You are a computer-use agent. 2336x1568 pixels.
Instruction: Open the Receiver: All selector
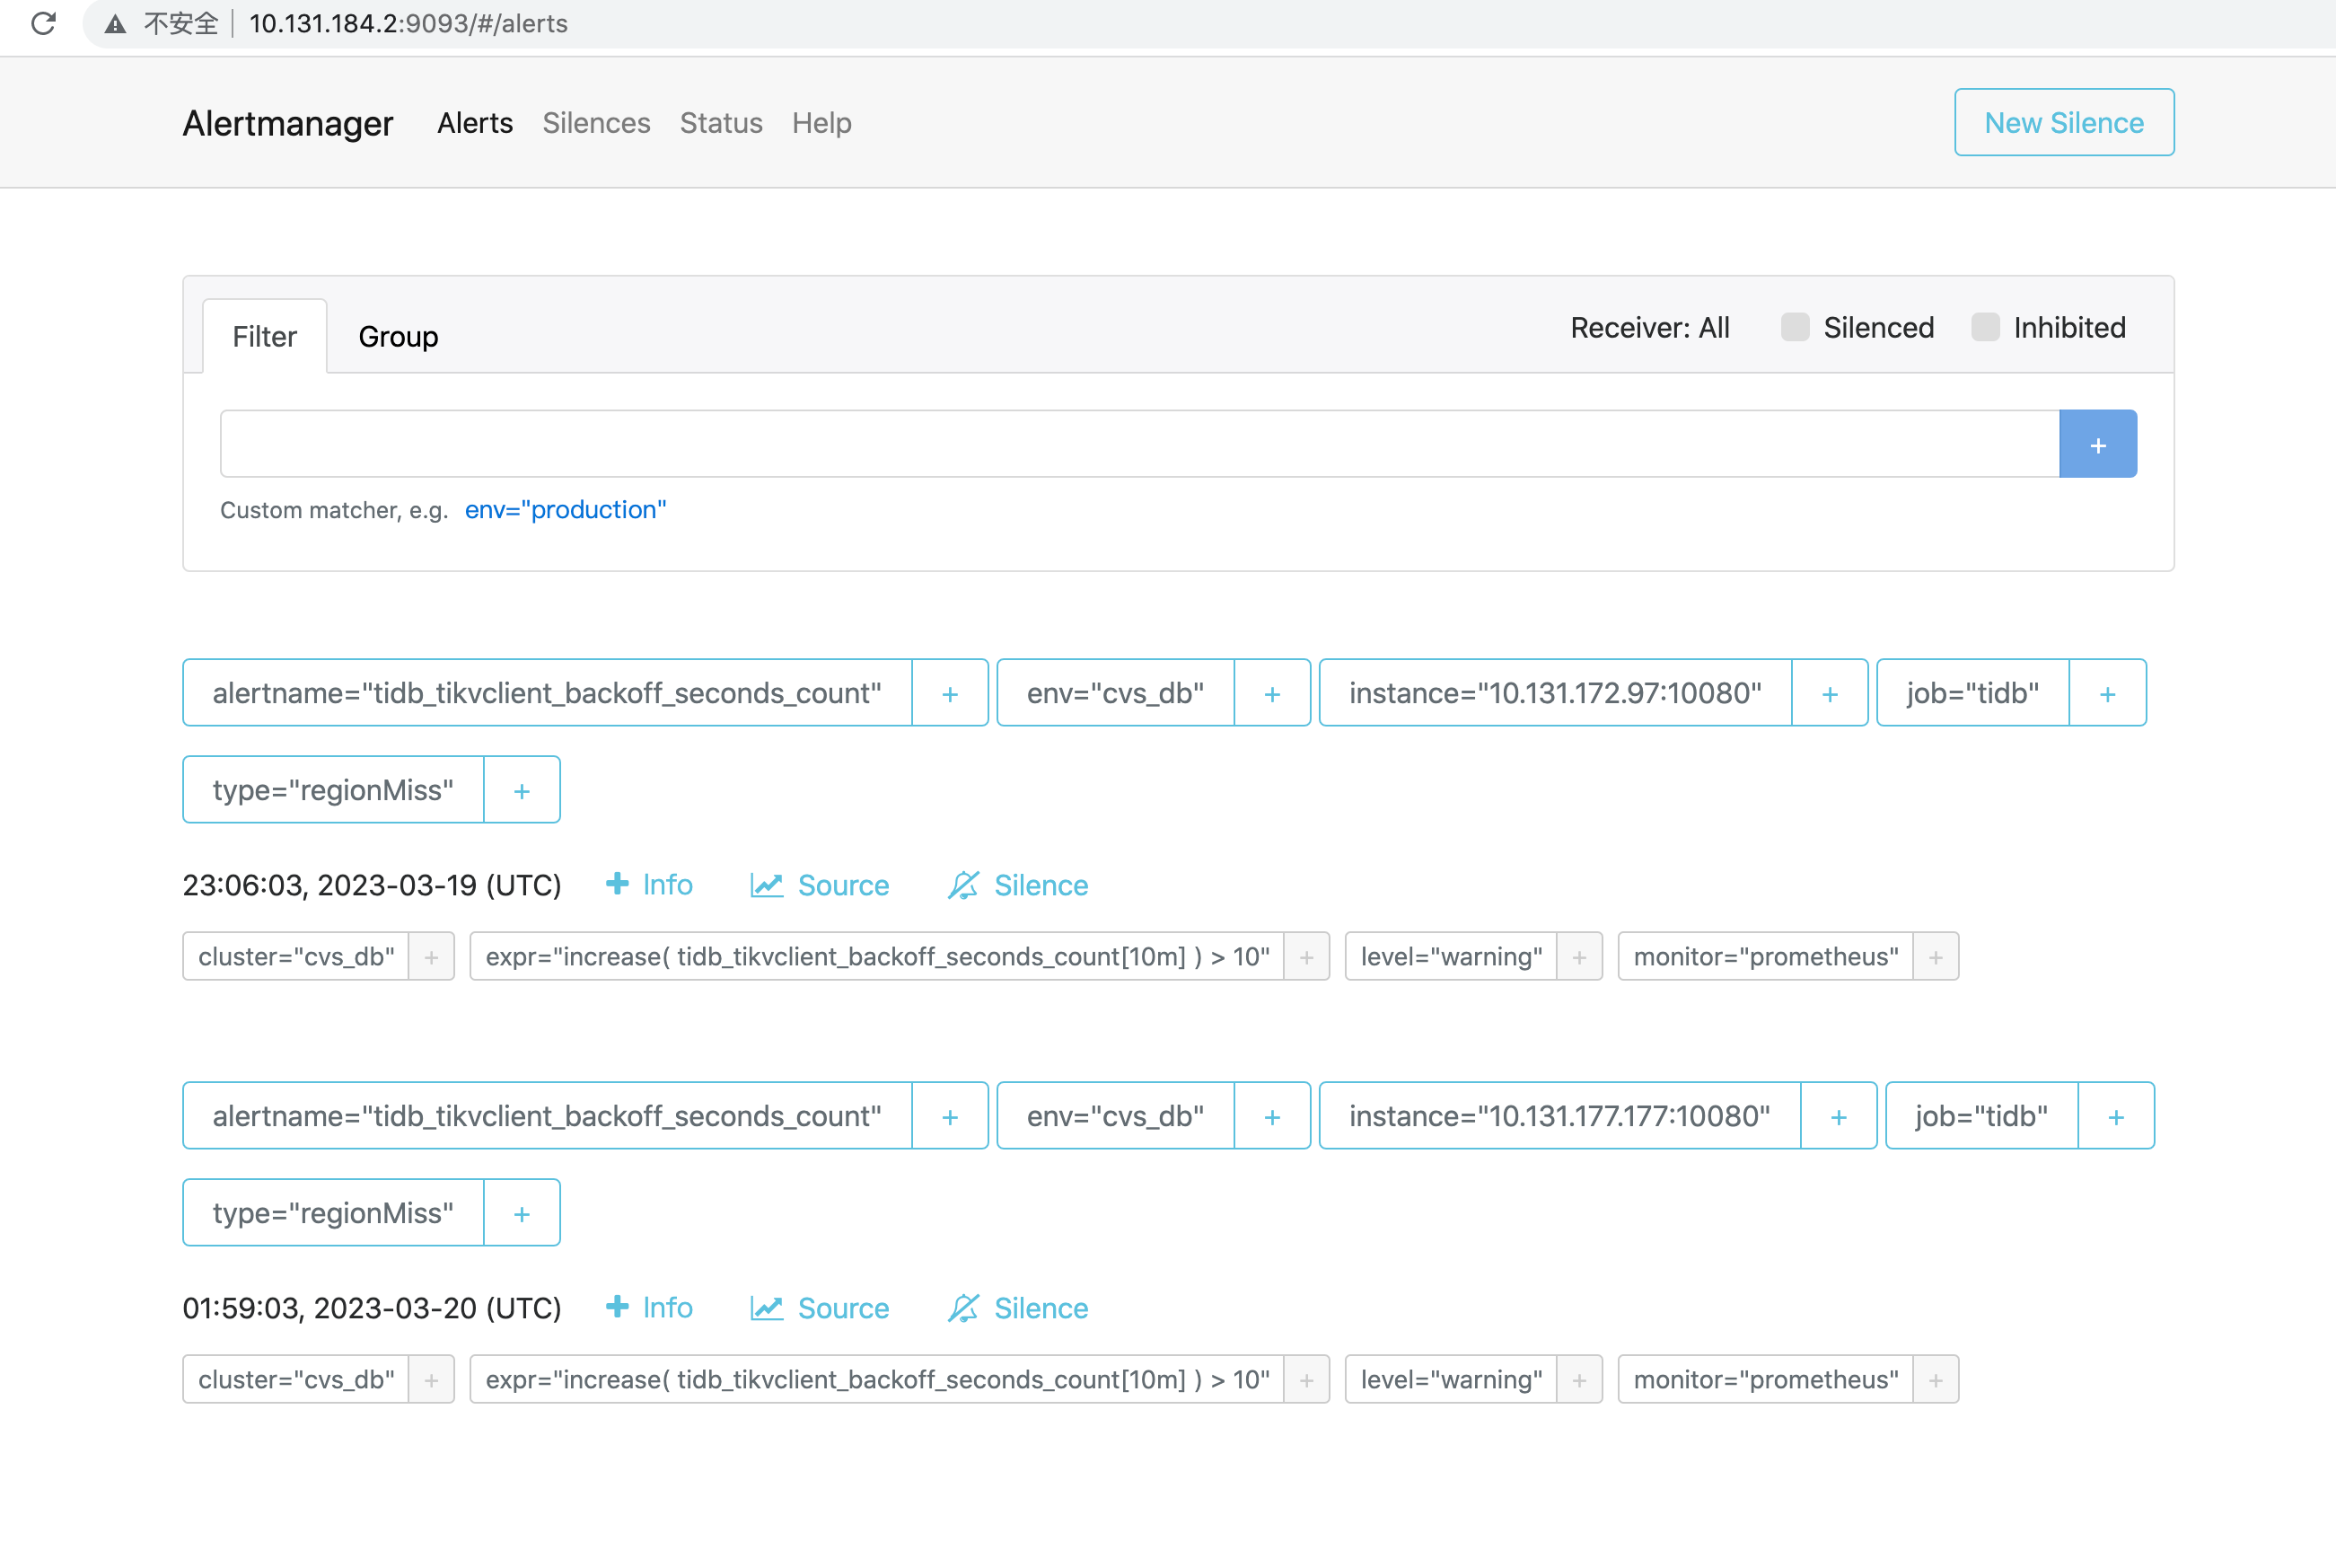pyautogui.click(x=1649, y=328)
